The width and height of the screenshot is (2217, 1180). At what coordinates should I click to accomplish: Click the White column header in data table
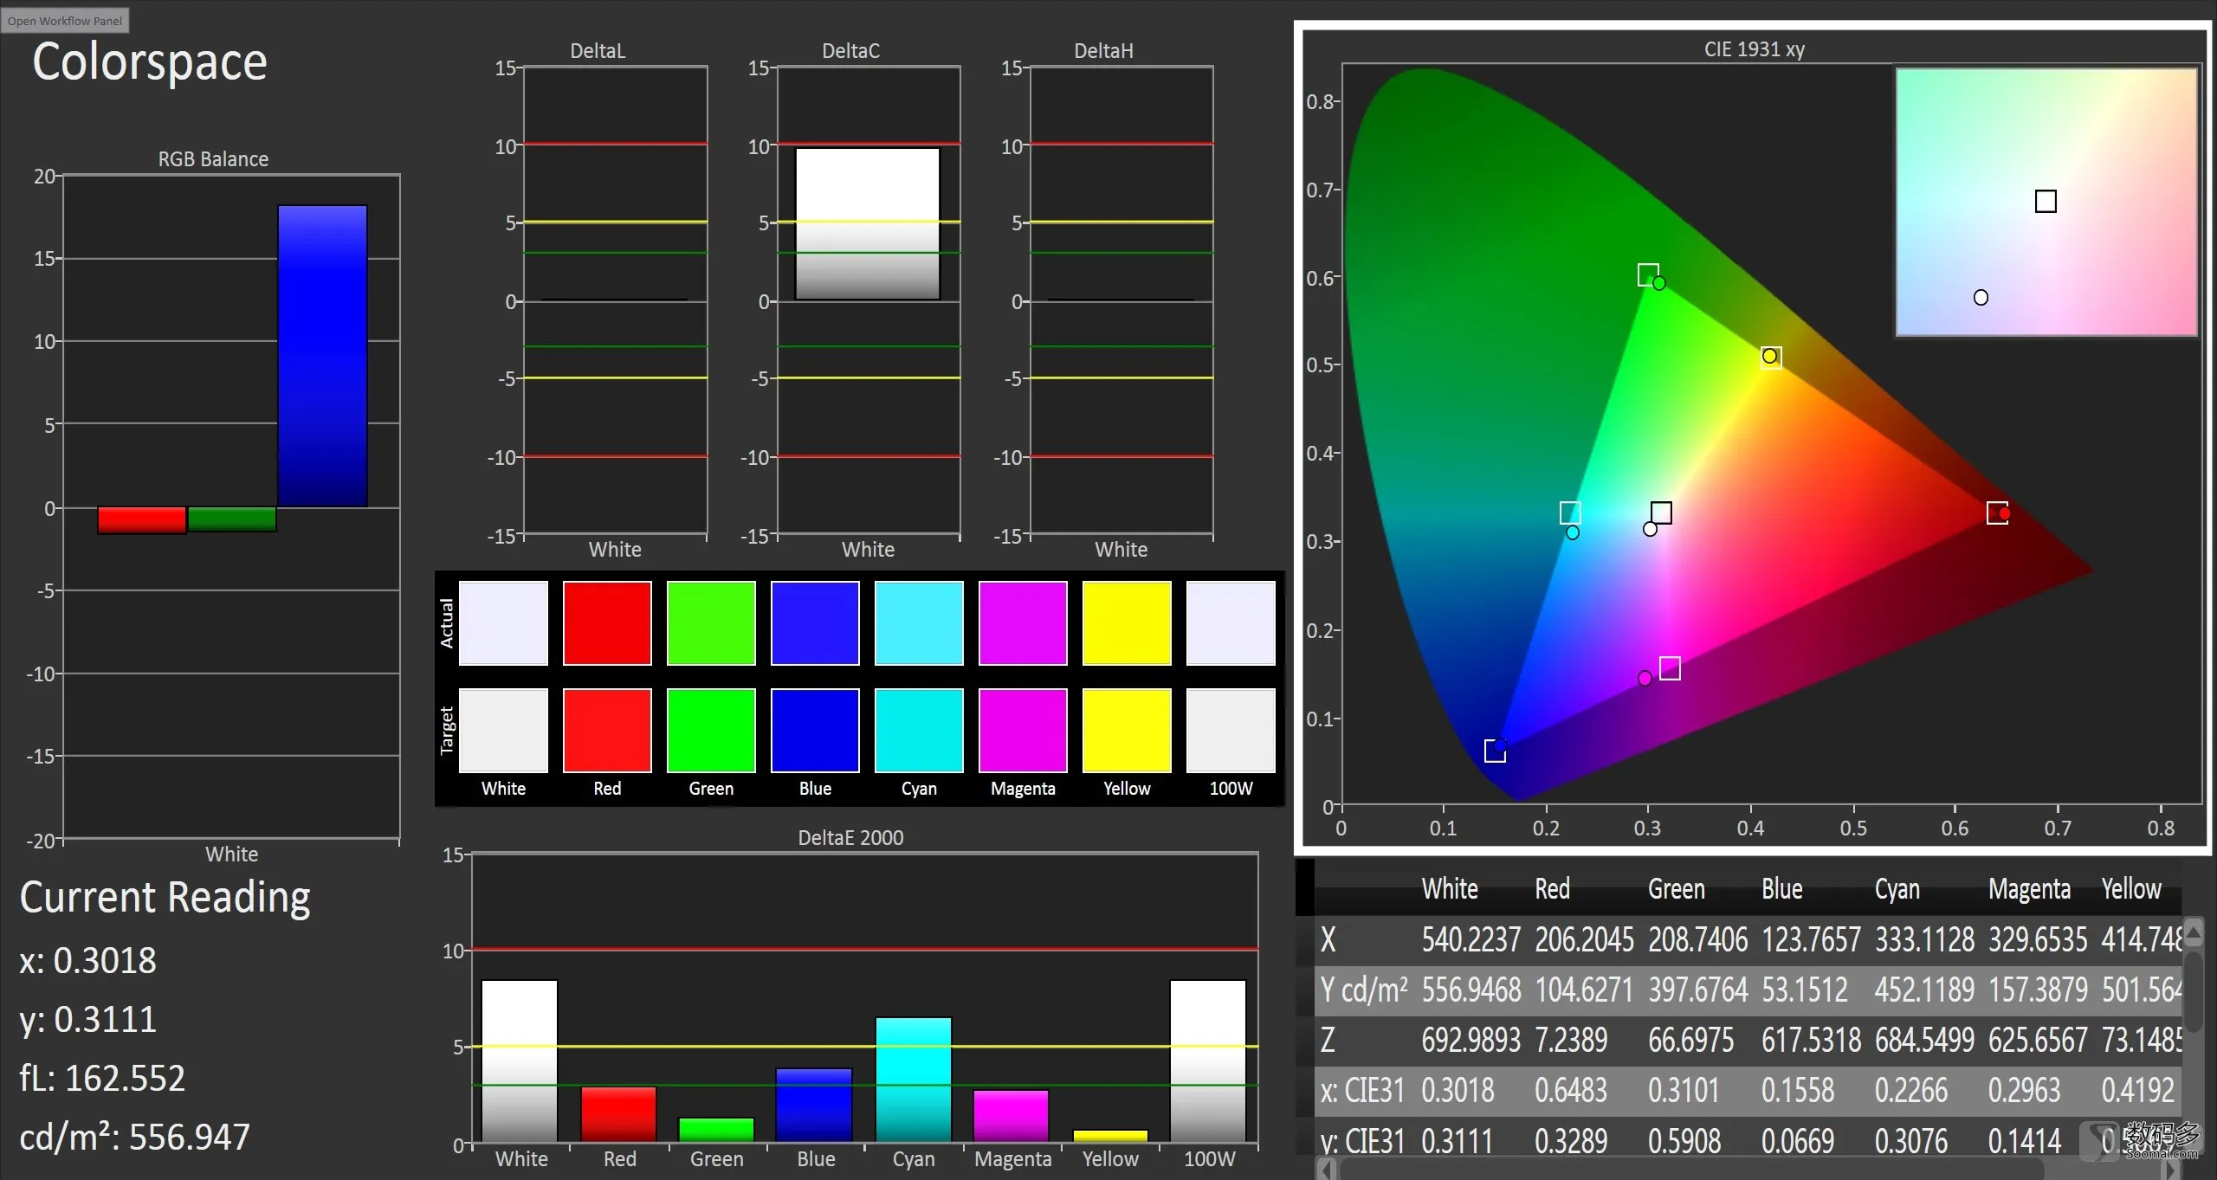[x=1450, y=889]
